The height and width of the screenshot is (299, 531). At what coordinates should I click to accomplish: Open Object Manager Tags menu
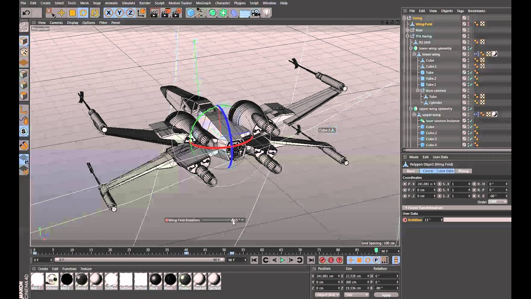tap(460, 11)
